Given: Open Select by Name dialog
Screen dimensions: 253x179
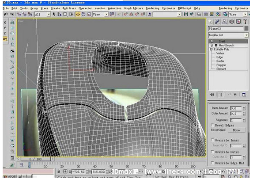Looking at the screenshot, I should (x=60, y=15).
